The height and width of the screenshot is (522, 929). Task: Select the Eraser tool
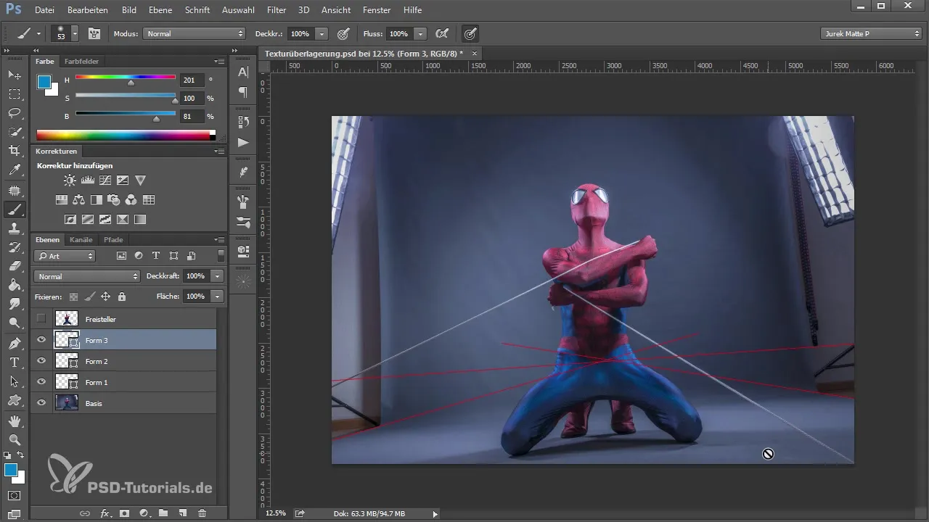point(15,266)
